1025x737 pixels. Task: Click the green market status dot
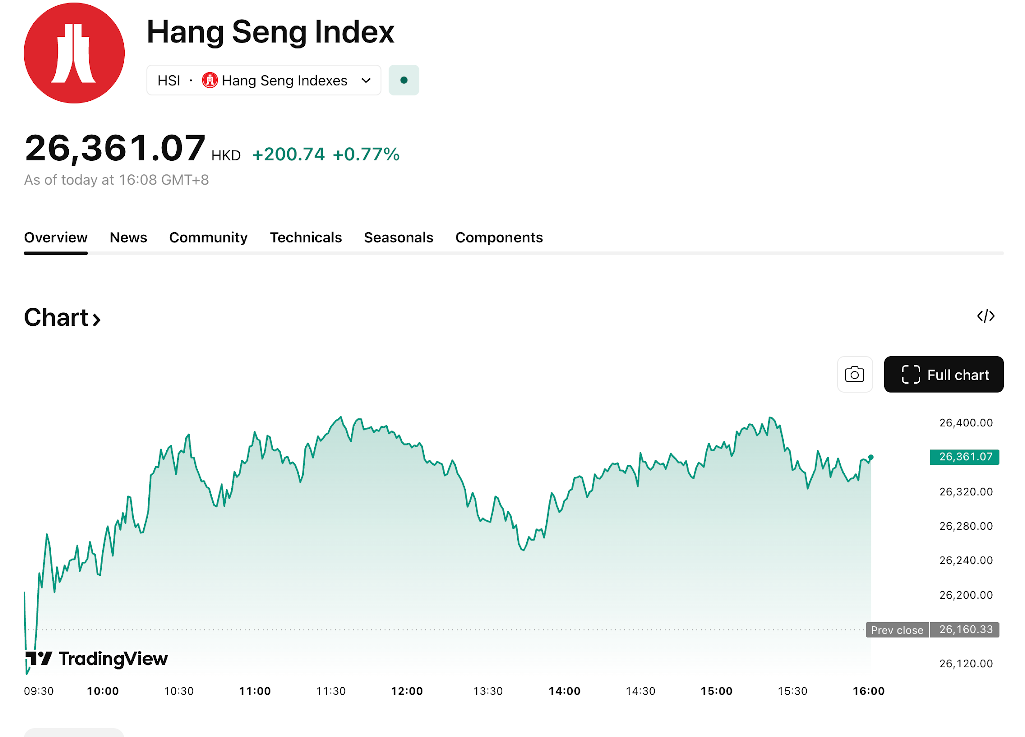(x=404, y=80)
